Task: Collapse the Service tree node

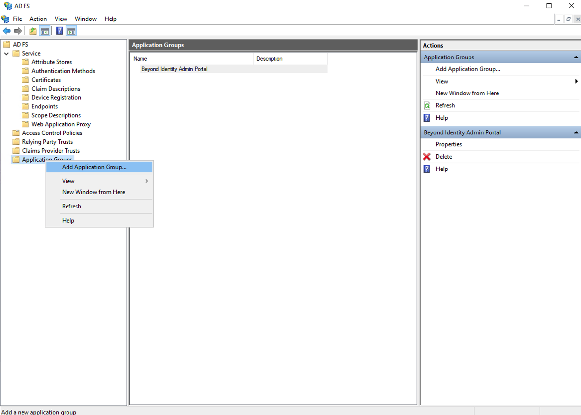Action: [x=6, y=53]
